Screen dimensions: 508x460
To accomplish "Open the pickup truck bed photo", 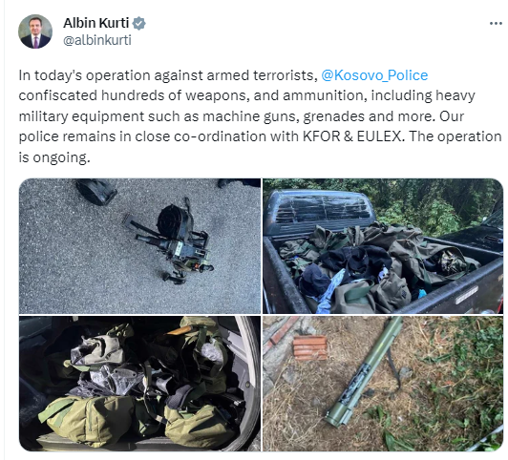I will (x=383, y=246).
